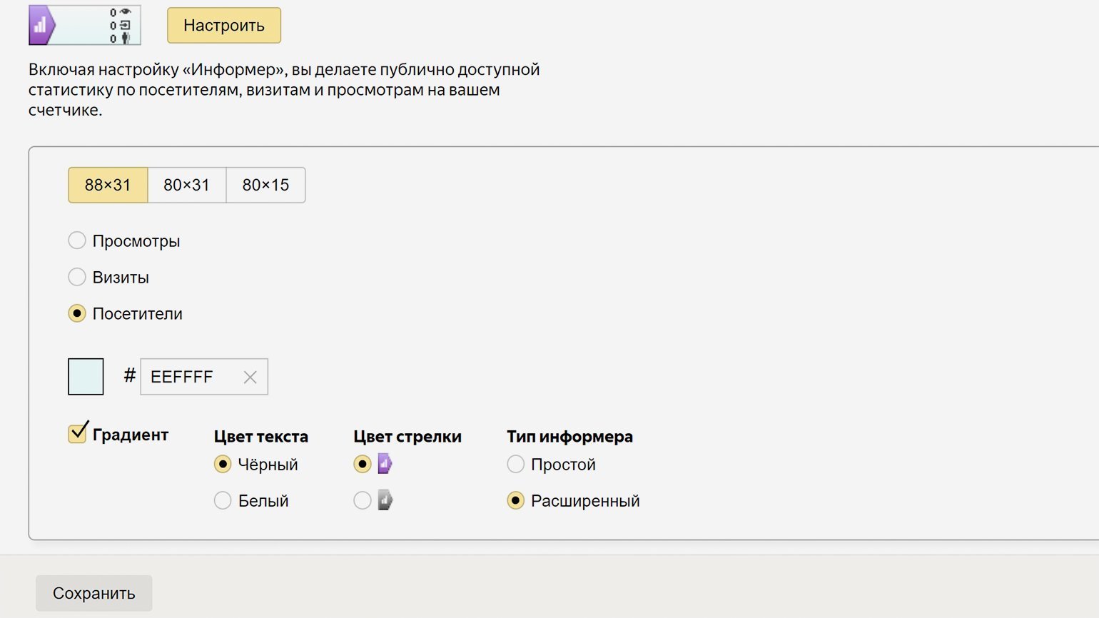The width and height of the screenshot is (1099, 618).
Task: Click the informer preview badge image
Action: pos(84,26)
